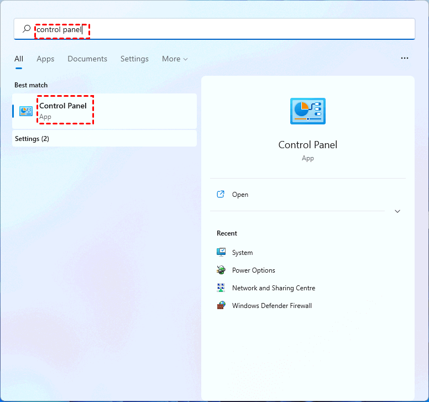The width and height of the screenshot is (429, 402).
Task: Switch to the All tab
Action: (19, 59)
